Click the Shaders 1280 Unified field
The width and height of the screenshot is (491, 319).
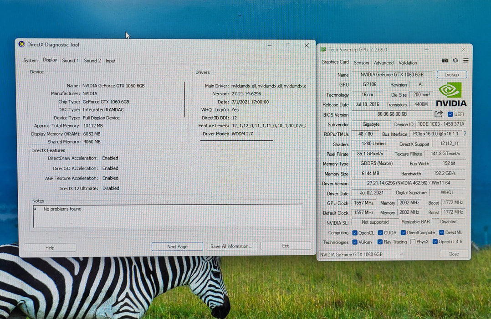[x=373, y=144]
